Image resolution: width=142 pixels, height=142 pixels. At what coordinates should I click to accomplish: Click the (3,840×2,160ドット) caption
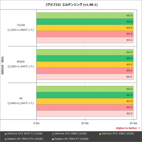pos(21,103)
